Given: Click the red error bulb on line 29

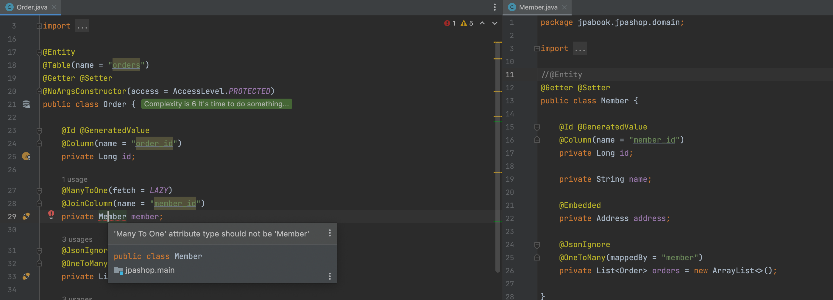Looking at the screenshot, I should click(x=51, y=214).
